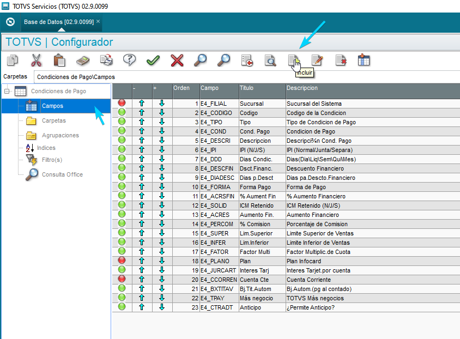The width and height of the screenshot is (460, 339).
Task: Toggle status circle of E4_DESCRI row
Action: point(122,140)
